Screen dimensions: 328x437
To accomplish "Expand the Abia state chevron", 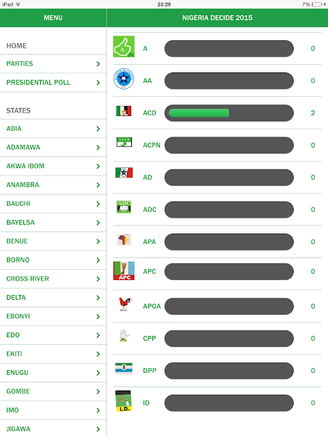I will pos(98,129).
